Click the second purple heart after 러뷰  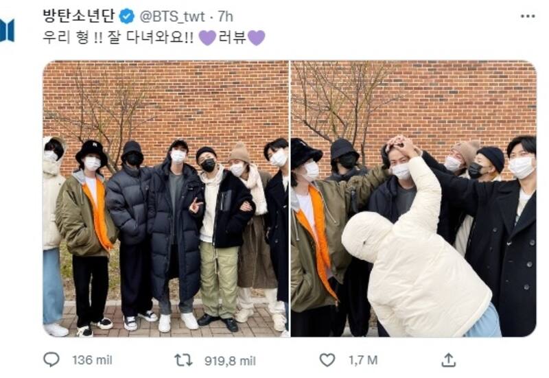(x=256, y=38)
